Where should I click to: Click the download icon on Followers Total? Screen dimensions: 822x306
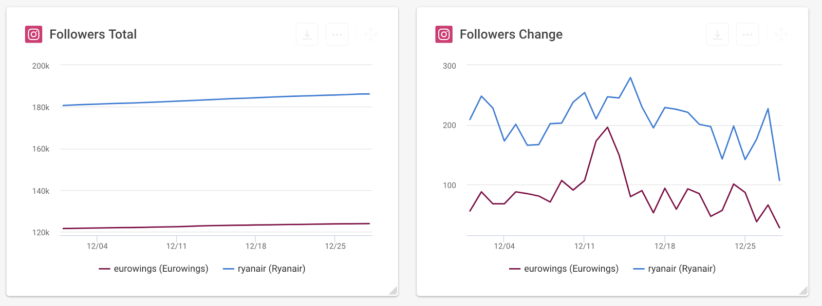point(307,34)
